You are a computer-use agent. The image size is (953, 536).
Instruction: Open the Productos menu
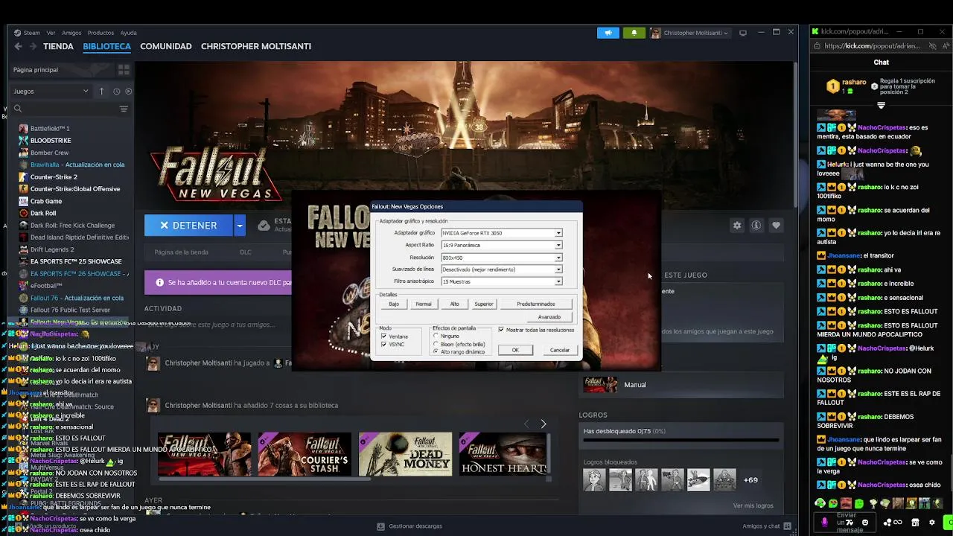point(101,33)
